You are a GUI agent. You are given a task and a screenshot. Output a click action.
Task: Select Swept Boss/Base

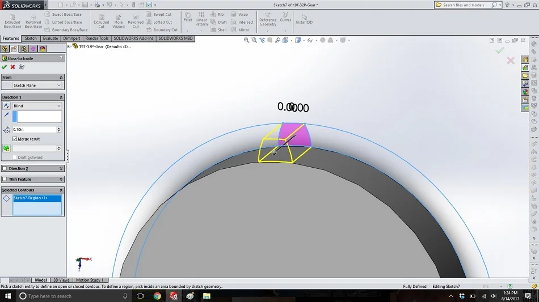coord(63,14)
